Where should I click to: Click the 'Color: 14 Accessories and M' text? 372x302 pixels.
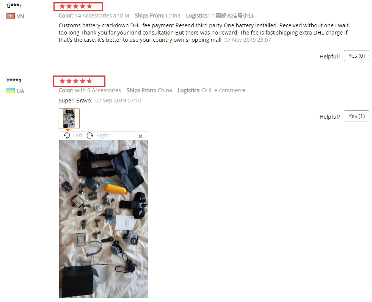click(x=94, y=16)
